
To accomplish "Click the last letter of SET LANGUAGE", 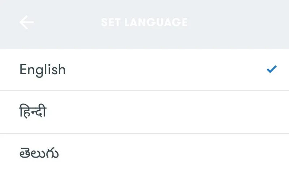I will pyautogui.click(x=184, y=22).
